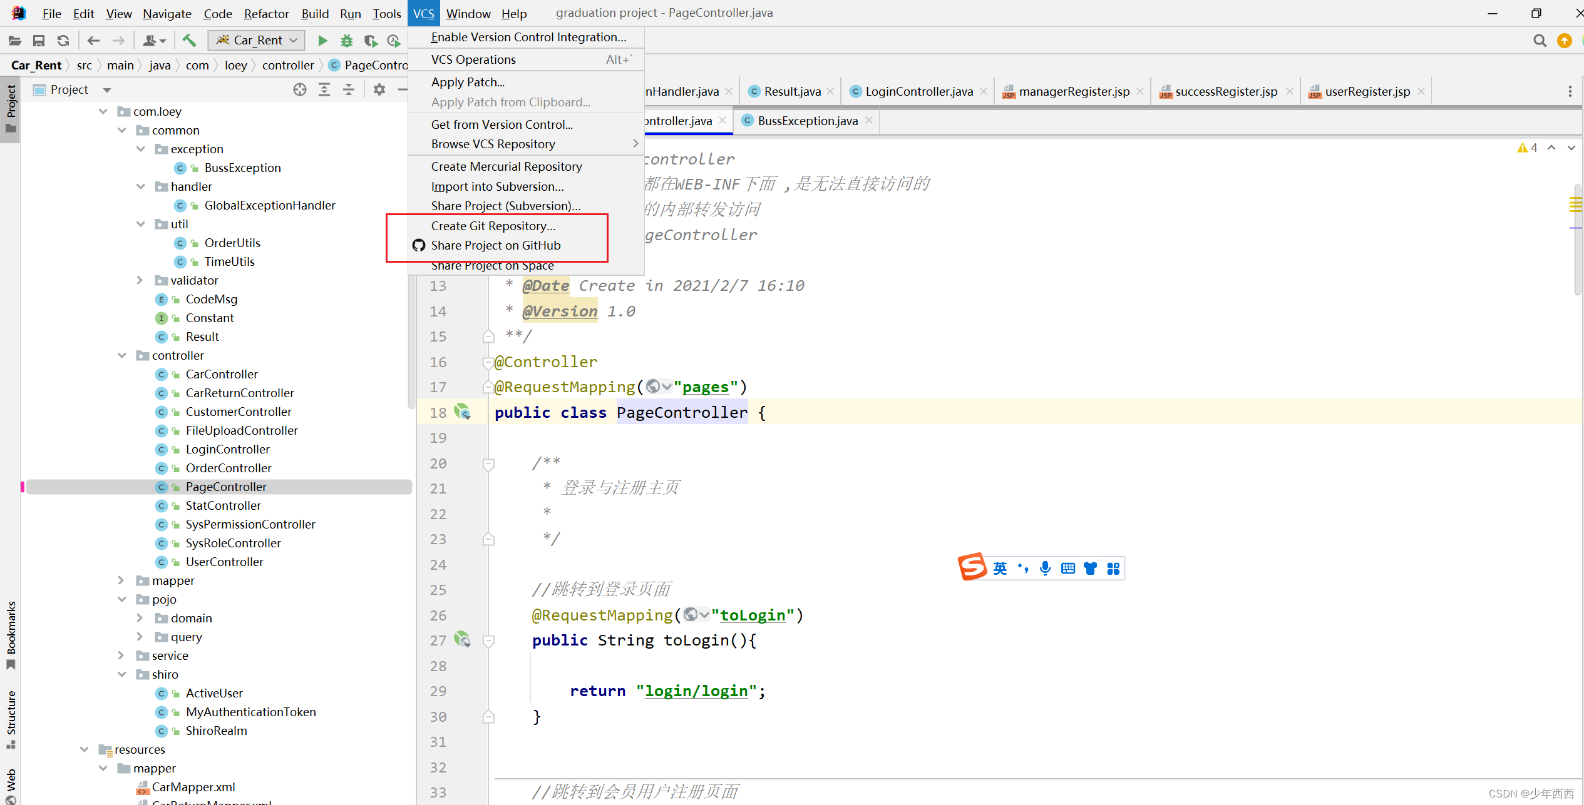Click the Save All disk icon

pos(39,41)
